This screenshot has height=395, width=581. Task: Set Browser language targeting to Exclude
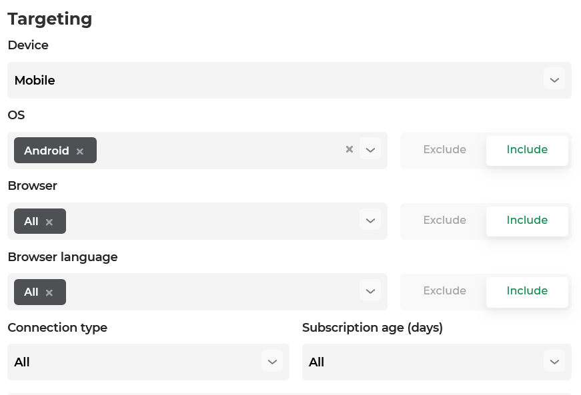[444, 291]
